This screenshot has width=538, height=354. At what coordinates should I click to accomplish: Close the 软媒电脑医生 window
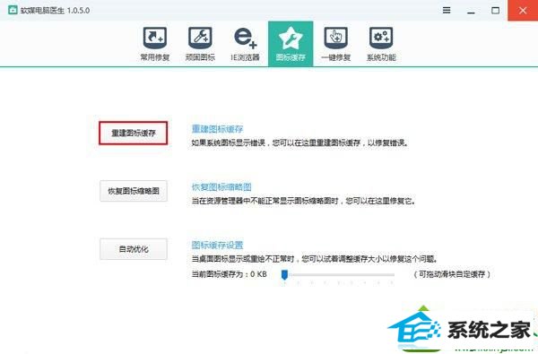[x=523, y=10]
